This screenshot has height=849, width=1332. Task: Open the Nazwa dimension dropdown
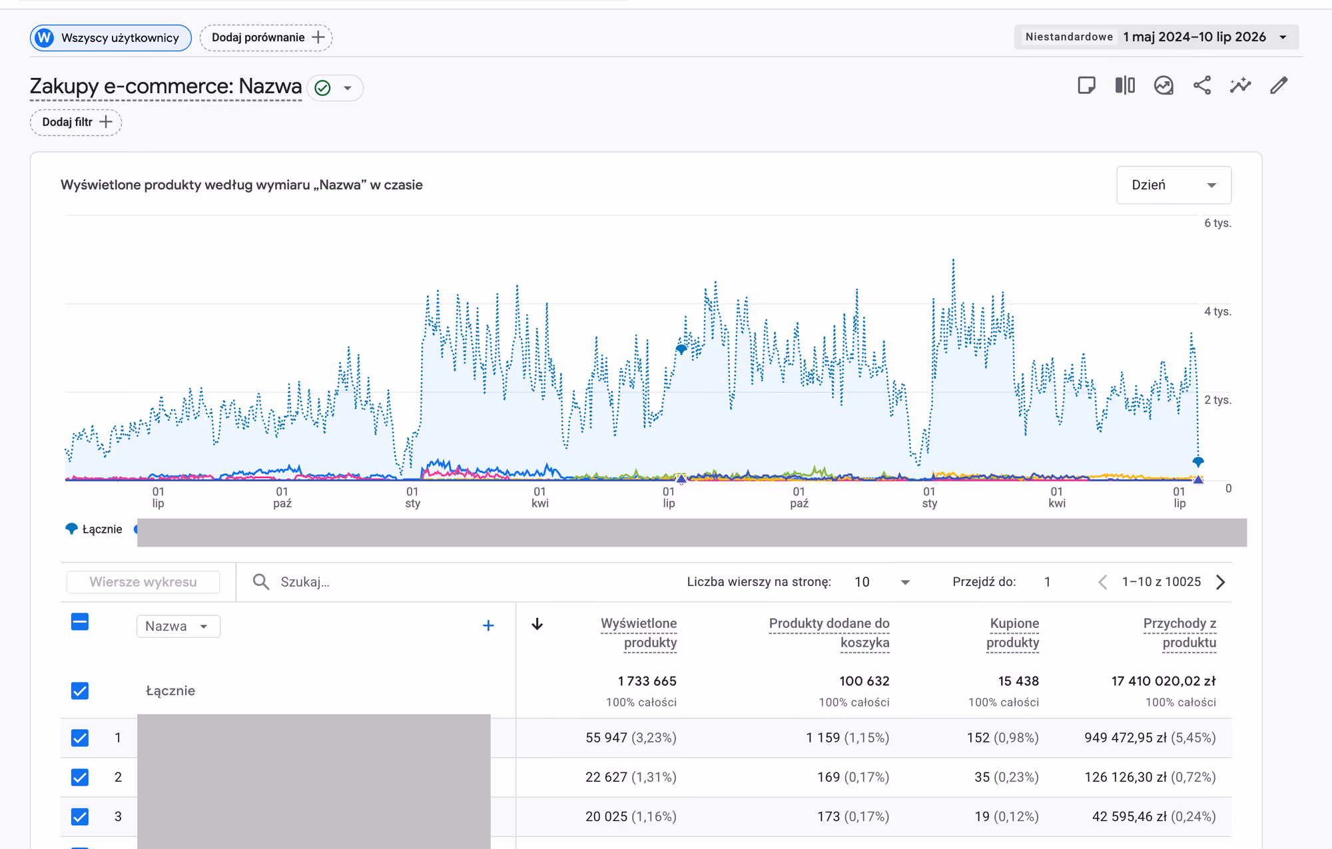pos(178,627)
